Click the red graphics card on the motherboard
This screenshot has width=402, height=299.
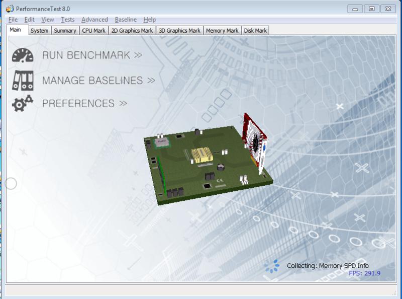[255, 143]
